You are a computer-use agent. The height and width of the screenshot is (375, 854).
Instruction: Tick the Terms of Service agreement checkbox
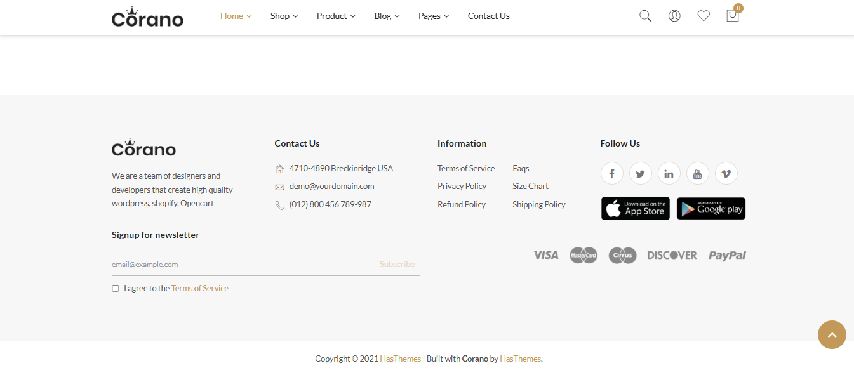click(x=116, y=289)
